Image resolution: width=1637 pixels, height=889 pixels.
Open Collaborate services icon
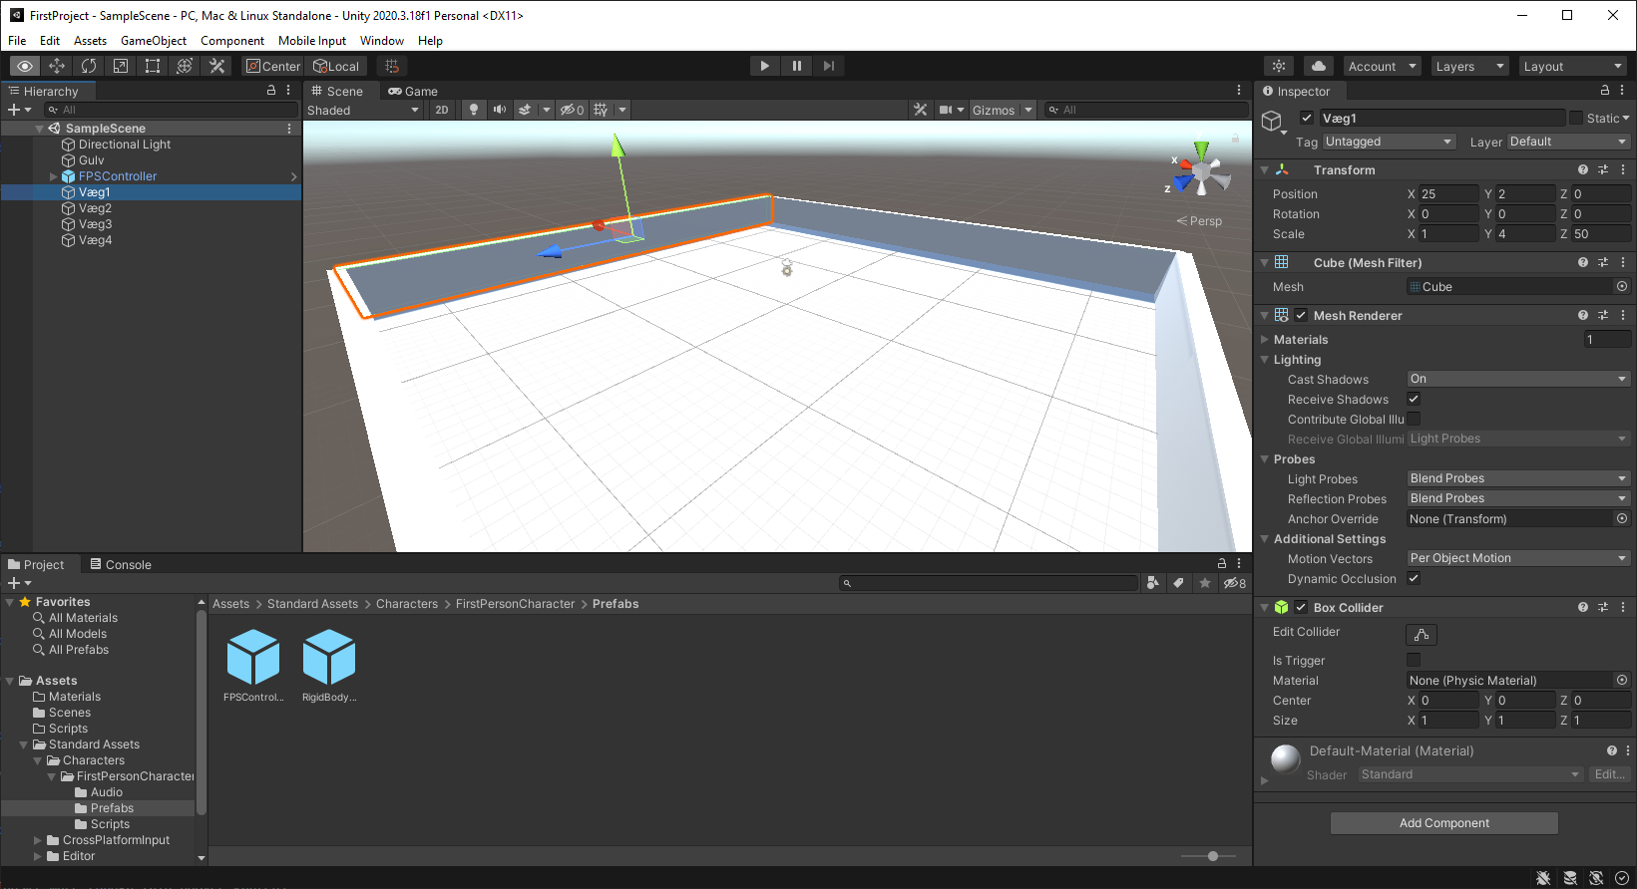tap(1279, 66)
